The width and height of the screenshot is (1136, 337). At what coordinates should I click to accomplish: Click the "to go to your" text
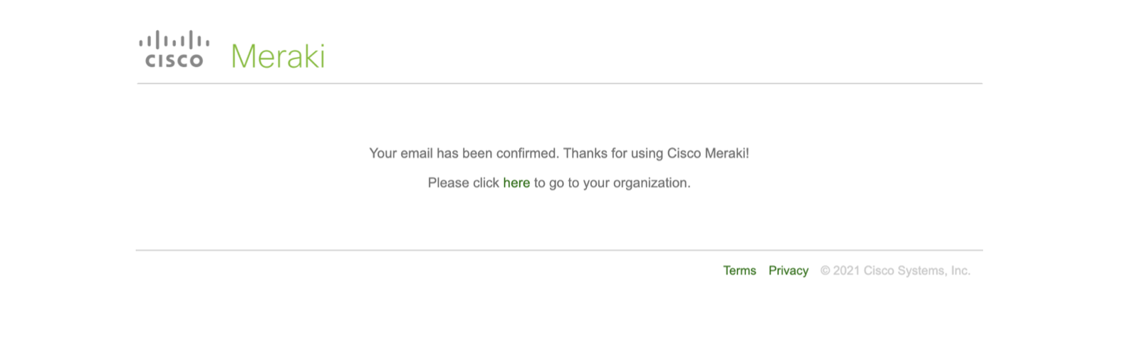coord(572,183)
